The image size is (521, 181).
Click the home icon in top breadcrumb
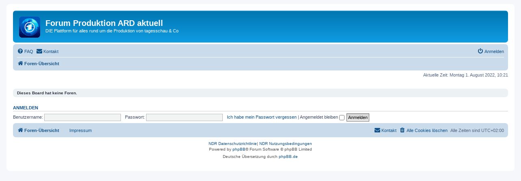(x=20, y=64)
